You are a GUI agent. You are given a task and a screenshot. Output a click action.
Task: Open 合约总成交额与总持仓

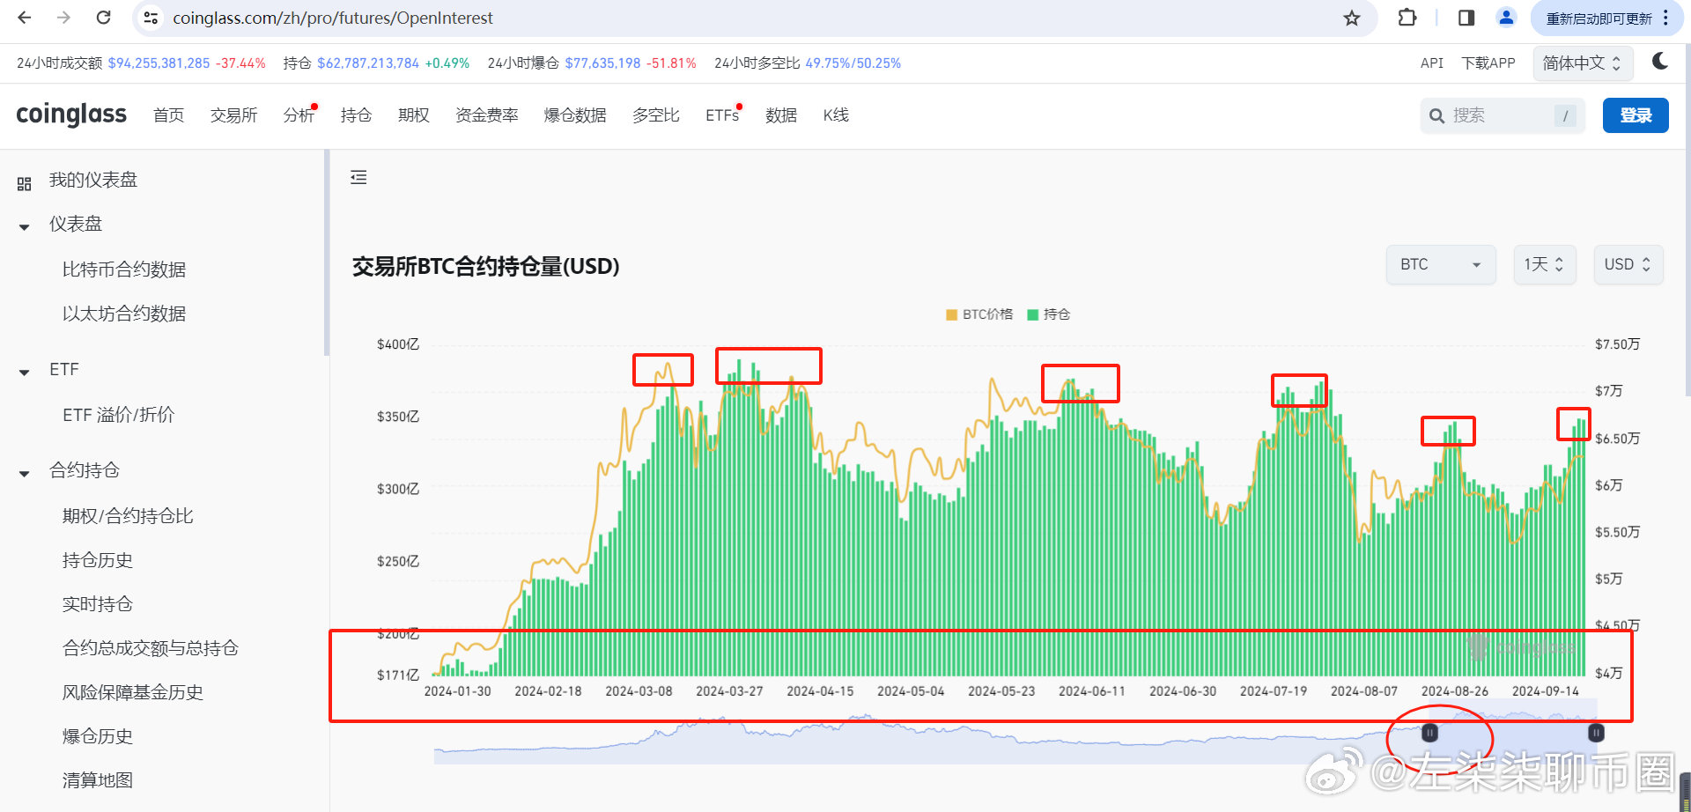tap(151, 648)
